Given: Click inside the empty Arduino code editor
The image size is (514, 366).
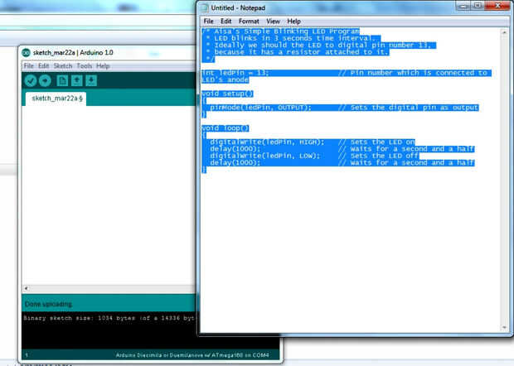Looking at the screenshot, I should [x=109, y=195].
